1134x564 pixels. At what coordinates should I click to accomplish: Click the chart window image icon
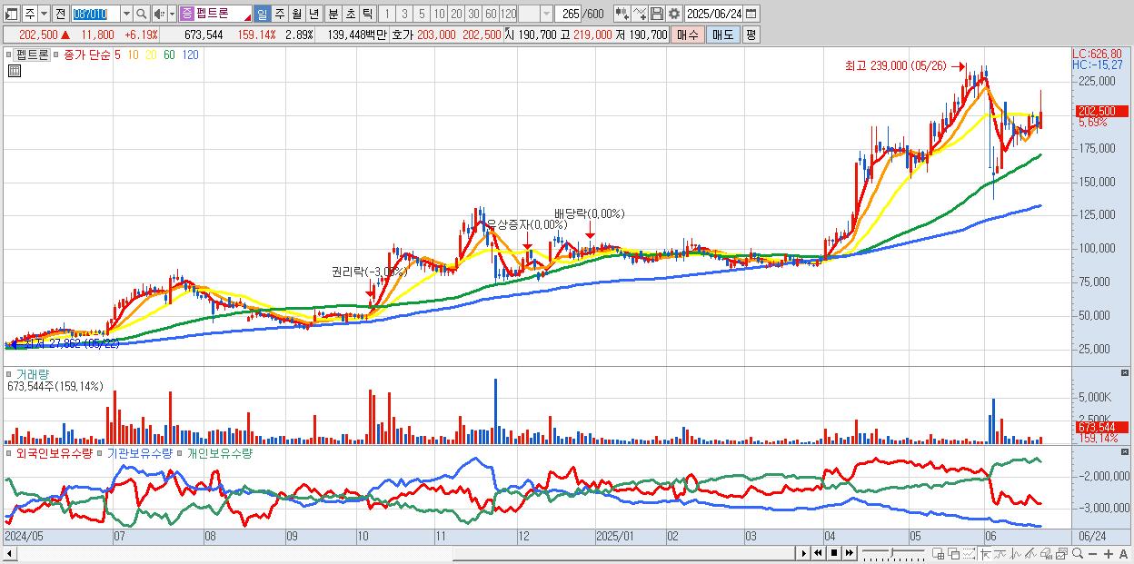1062,554
